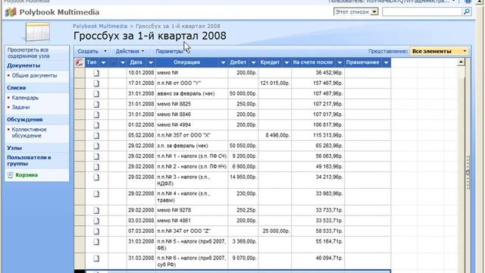Click document icon for мемо № 9278 row
485x273 pixels.
(x=96, y=211)
